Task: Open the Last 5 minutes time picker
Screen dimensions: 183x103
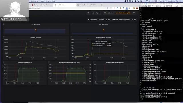Action: pos(110,13)
